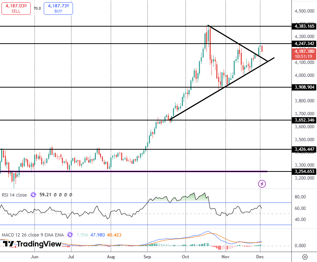Select the RSI 14 close indicator label
The height and width of the screenshot is (262, 317).
(x=14, y=195)
